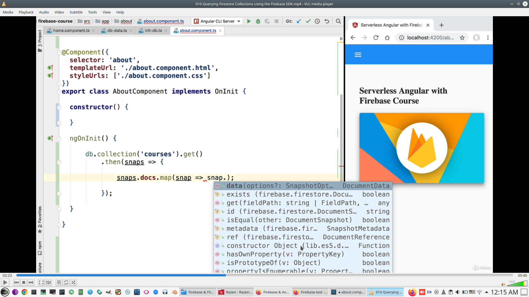Image resolution: width=529 pixels, height=297 pixels.
Task: Click the stop playback button
Action: coord(24,282)
